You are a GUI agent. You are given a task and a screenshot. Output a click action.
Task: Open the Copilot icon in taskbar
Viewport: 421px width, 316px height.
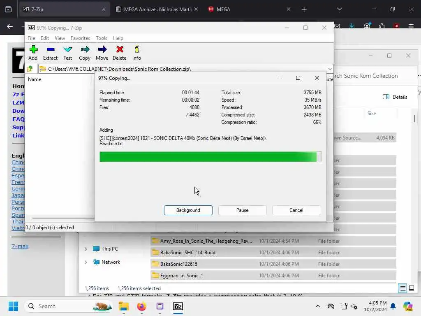408,306
